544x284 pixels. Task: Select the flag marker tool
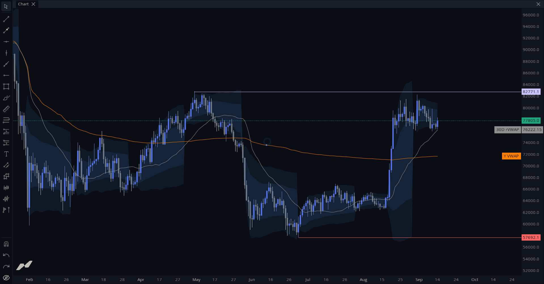click(x=6, y=210)
